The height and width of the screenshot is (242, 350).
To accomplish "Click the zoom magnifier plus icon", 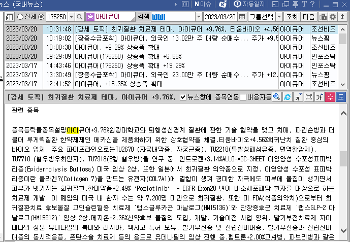I will [x=277, y=97].
